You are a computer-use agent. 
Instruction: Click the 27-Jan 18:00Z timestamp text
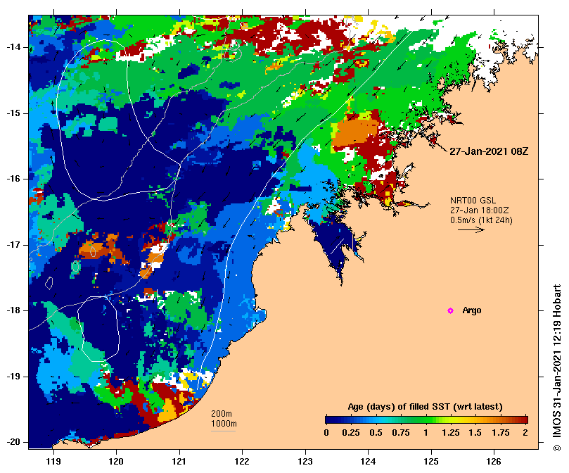(x=480, y=210)
